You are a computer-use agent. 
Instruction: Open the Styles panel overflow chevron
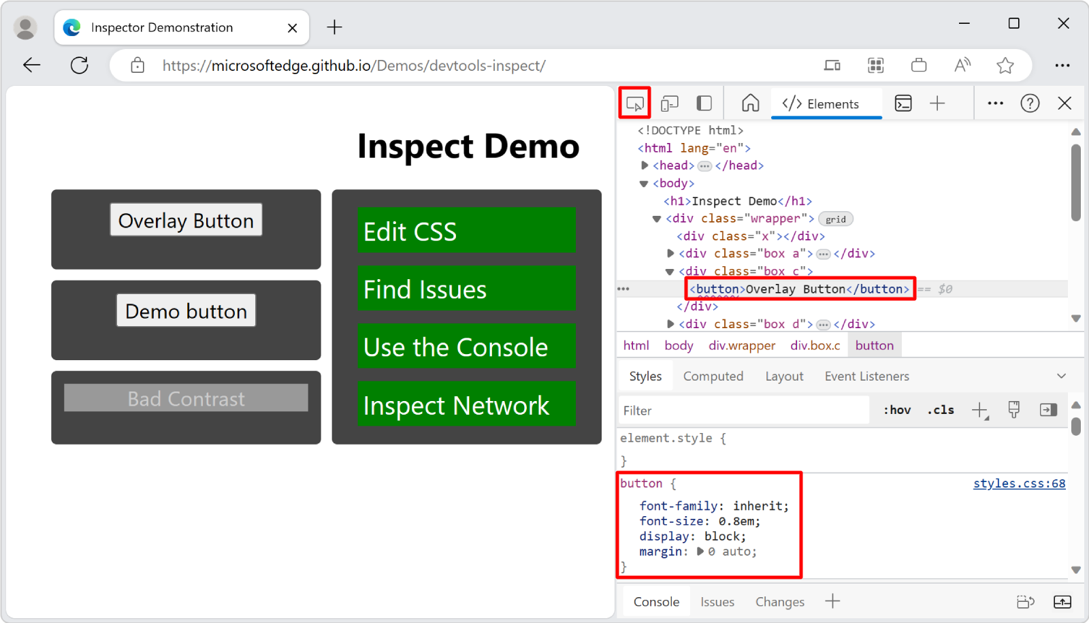tap(1061, 375)
